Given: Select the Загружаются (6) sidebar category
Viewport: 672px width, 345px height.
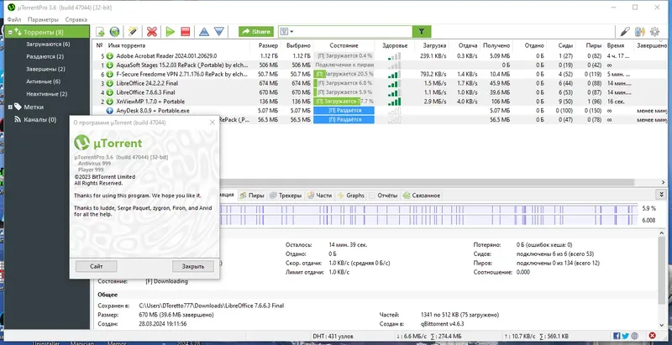Looking at the screenshot, I should point(48,44).
